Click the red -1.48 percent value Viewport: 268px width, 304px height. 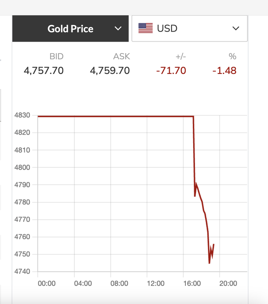[x=224, y=71]
